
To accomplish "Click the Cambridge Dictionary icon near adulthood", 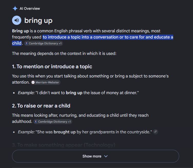I will click(36, 122).
